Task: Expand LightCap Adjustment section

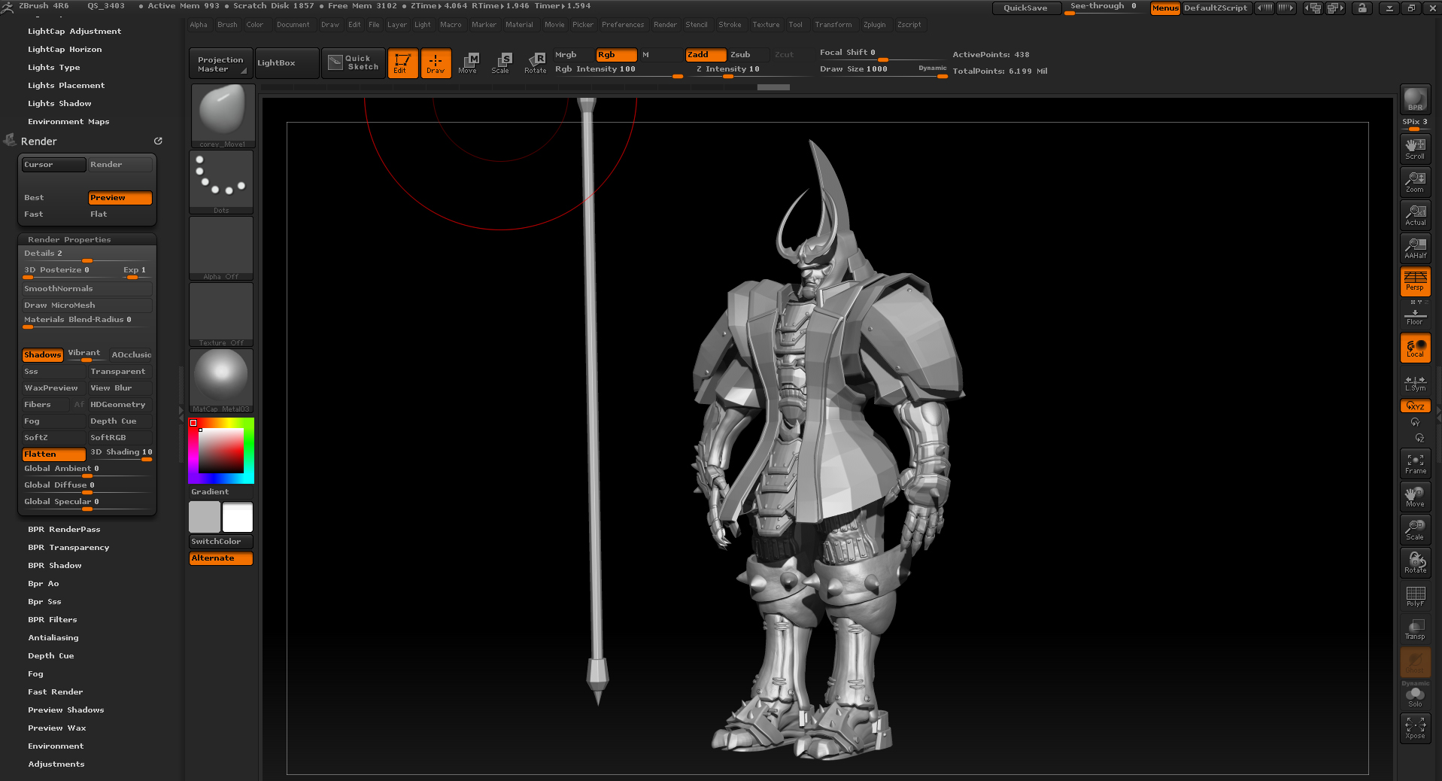Action: [74, 32]
